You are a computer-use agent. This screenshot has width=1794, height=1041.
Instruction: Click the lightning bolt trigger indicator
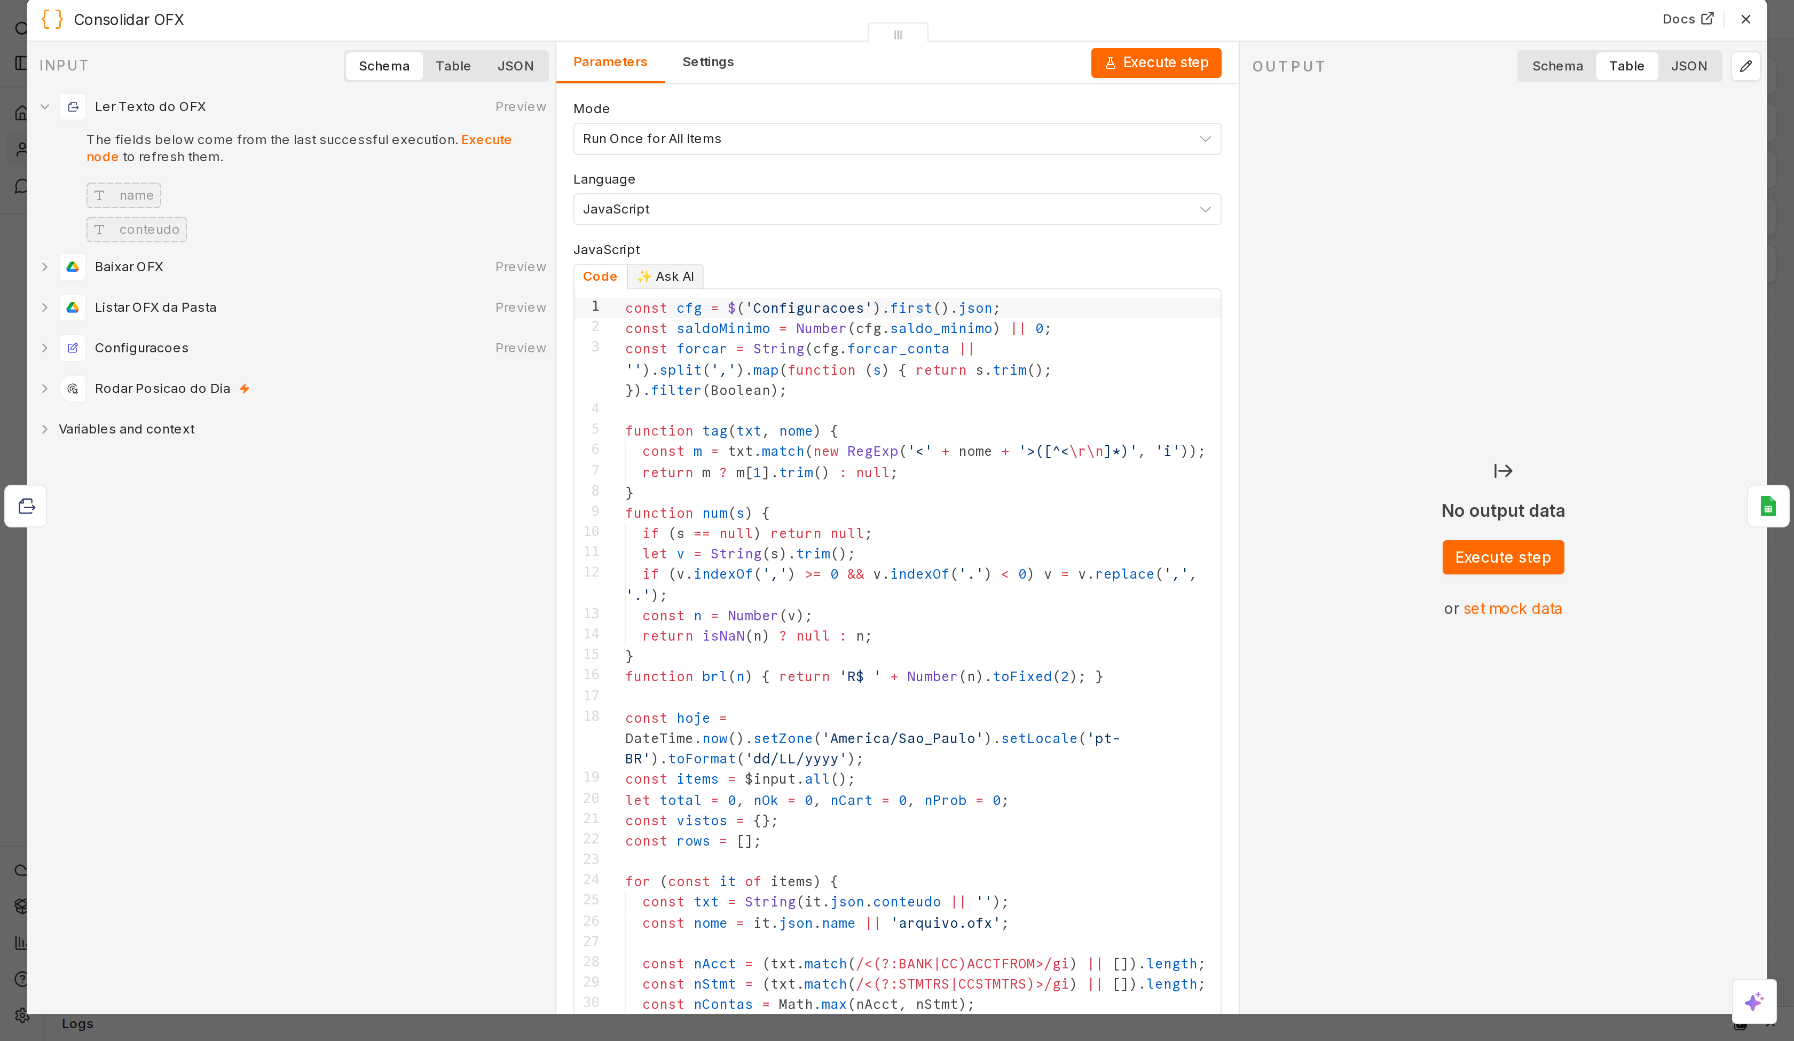coord(244,389)
